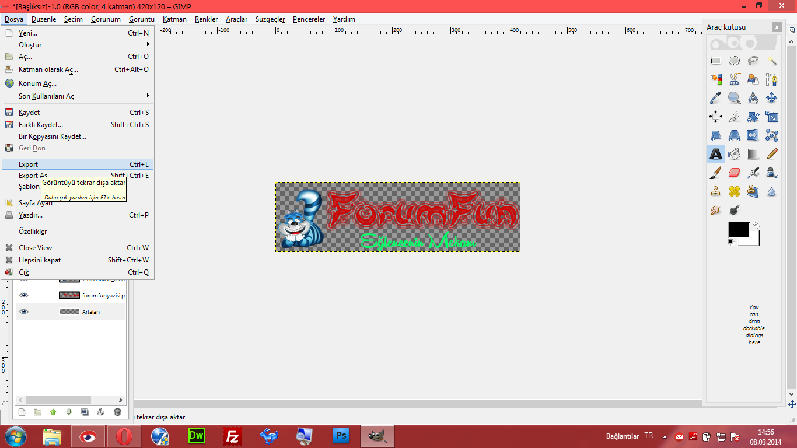This screenshot has height=448, width=797.
Task: Select the Bucket Fill tool
Action: tap(735, 154)
